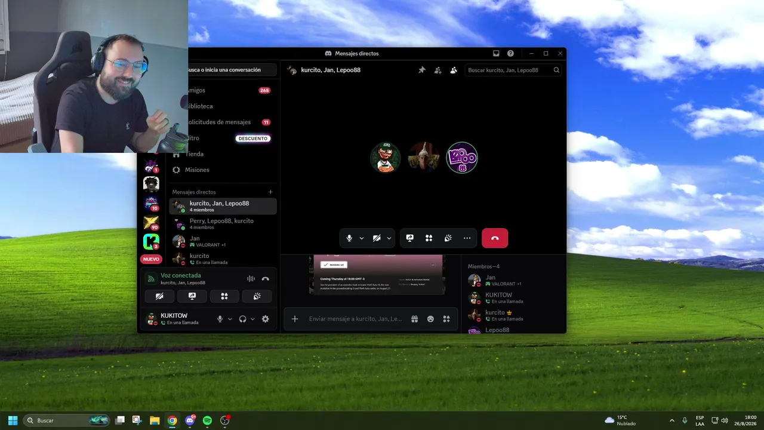Turn on camera in the call controls
The width and height of the screenshot is (764, 430).
pyautogui.click(x=377, y=238)
